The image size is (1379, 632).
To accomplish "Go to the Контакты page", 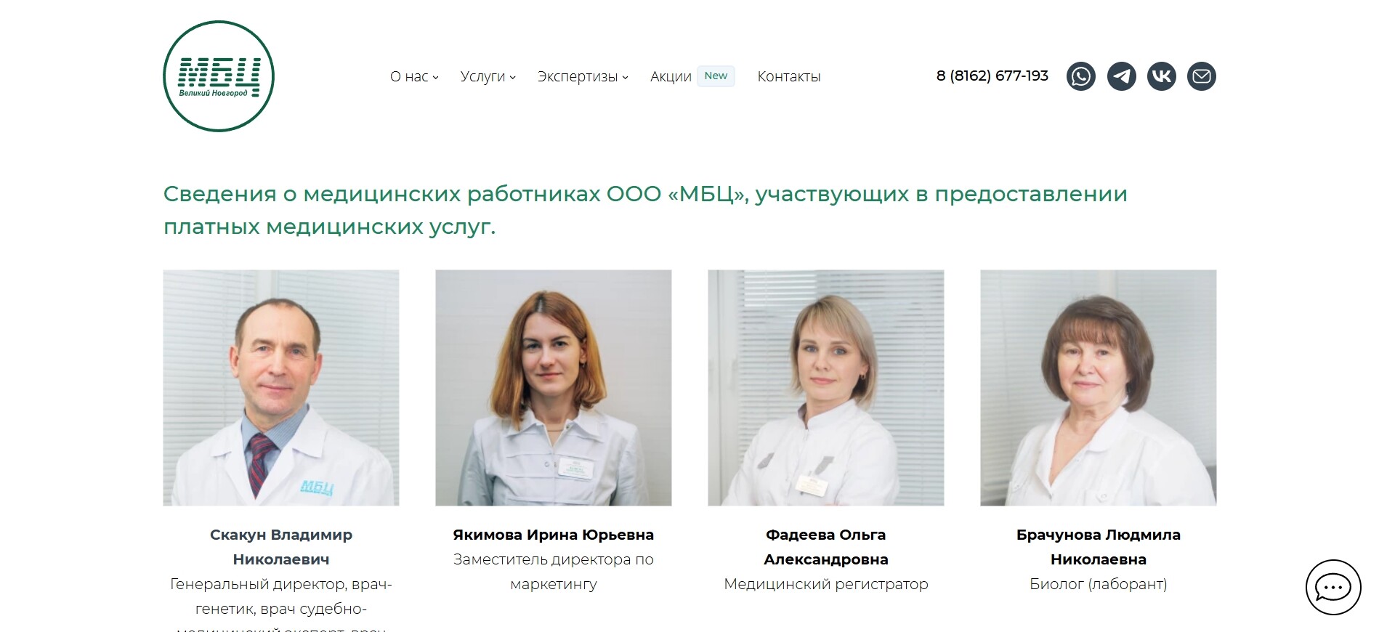I will pos(789,76).
